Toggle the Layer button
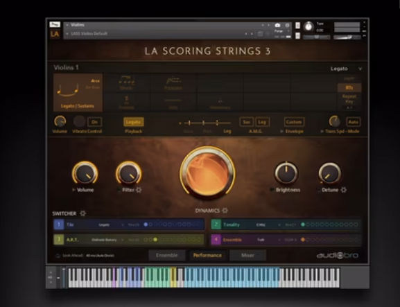Screen dimensions: 400x307 (349, 78)
